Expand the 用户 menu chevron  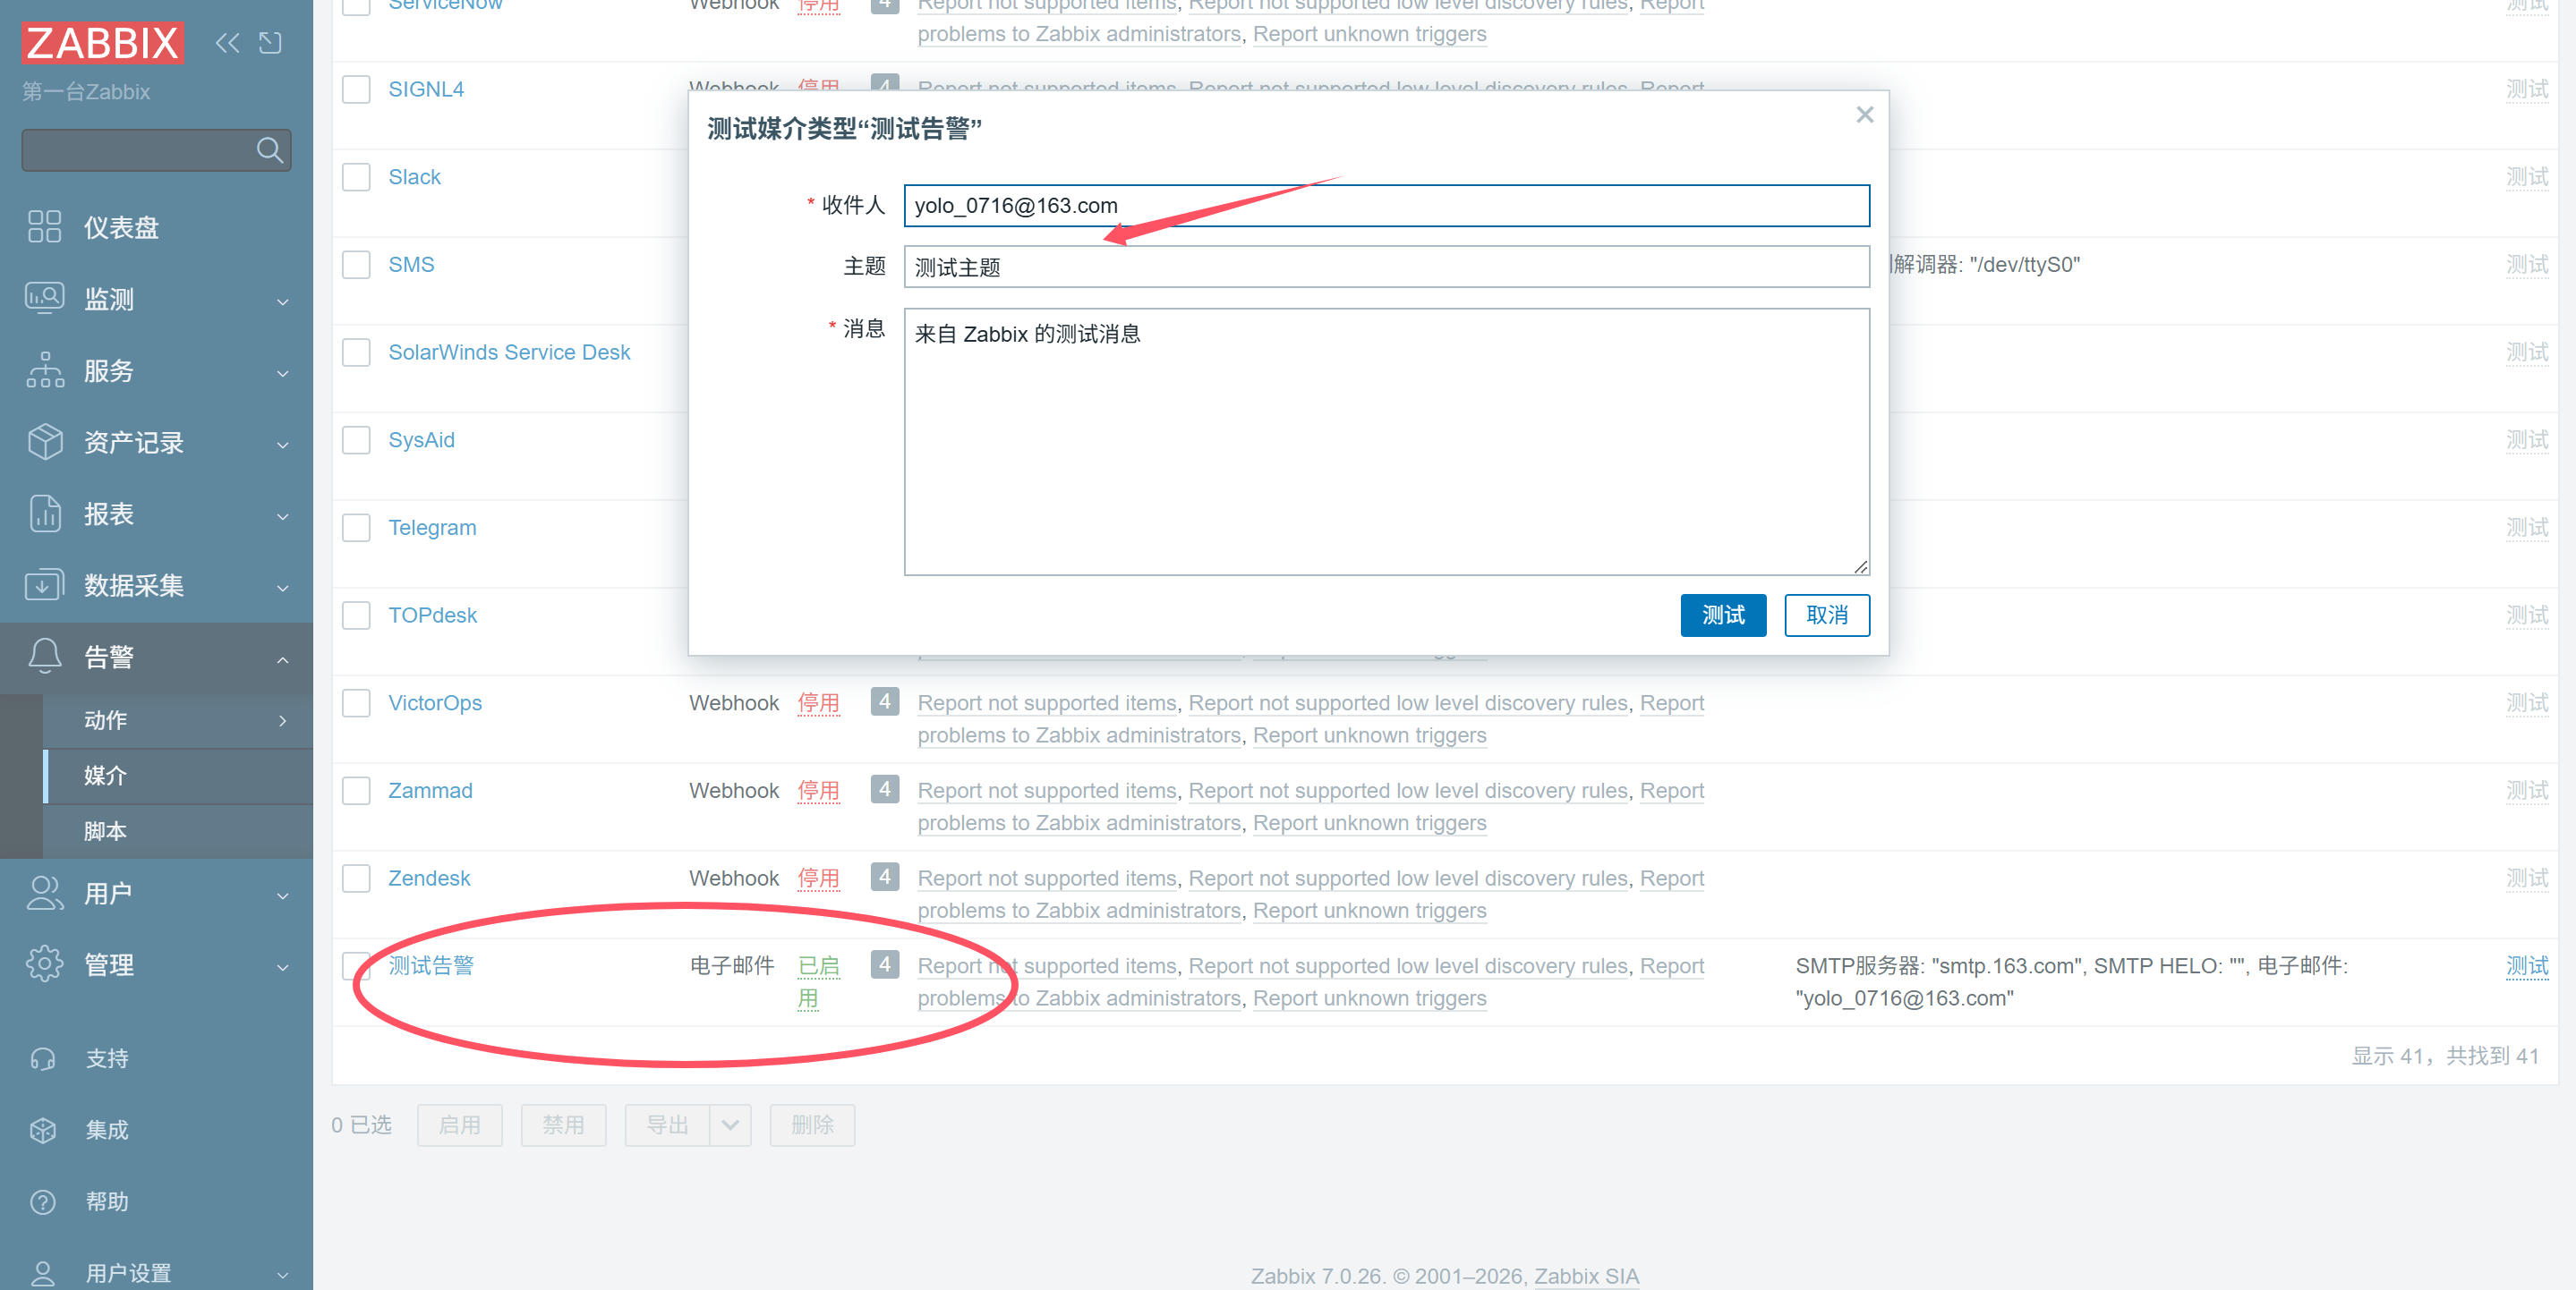click(283, 895)
